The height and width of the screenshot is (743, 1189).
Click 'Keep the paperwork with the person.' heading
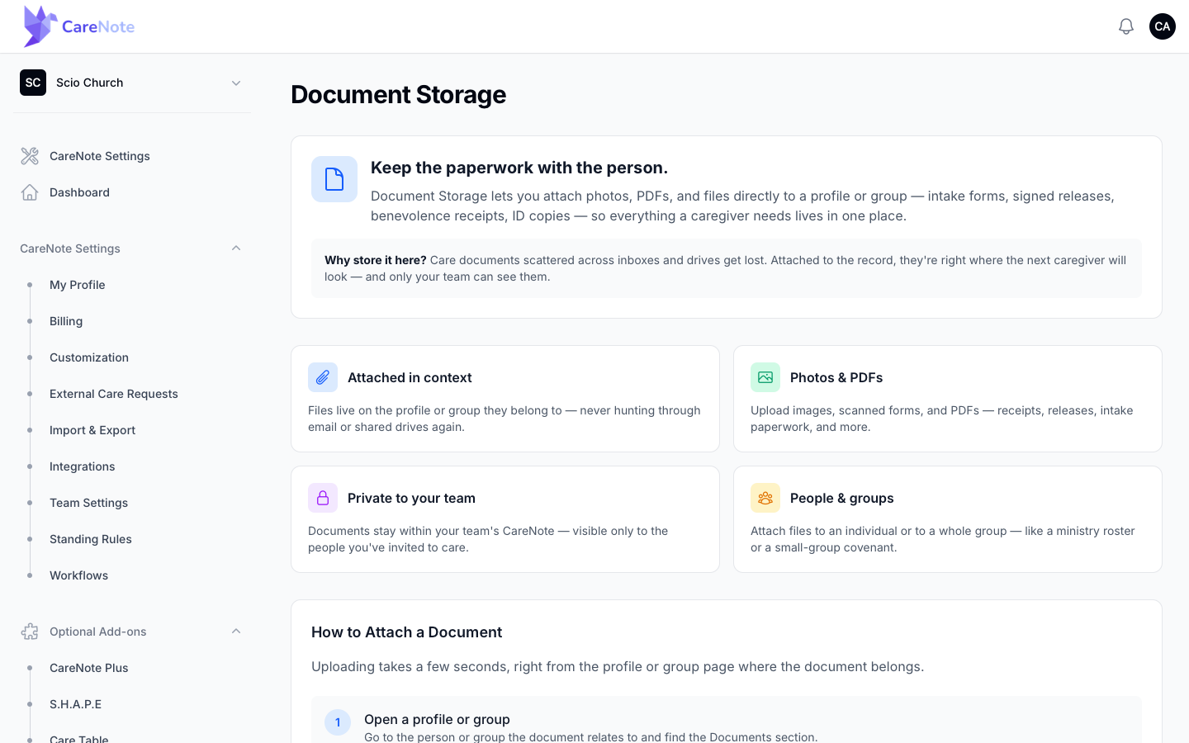point(519,168)
